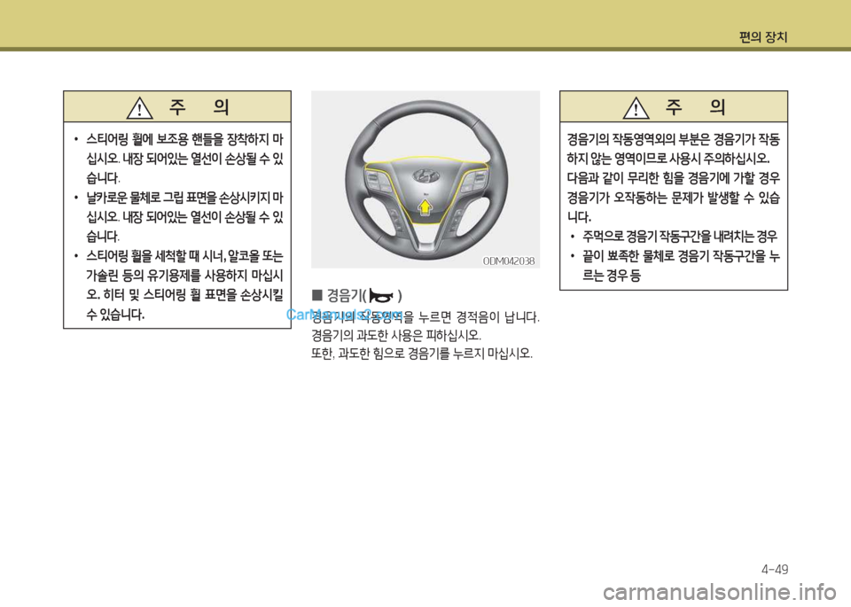The height and width of the screenshot is (607, 851).
Task: Click sentence 또한, 과도한 힘으로 경음기를 누르지 마십시오
Action: click(x=422, y=354)
